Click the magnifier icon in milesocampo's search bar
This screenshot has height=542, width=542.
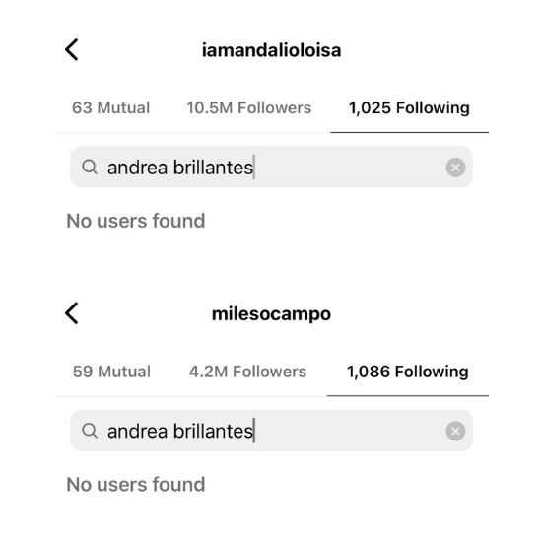90,431
